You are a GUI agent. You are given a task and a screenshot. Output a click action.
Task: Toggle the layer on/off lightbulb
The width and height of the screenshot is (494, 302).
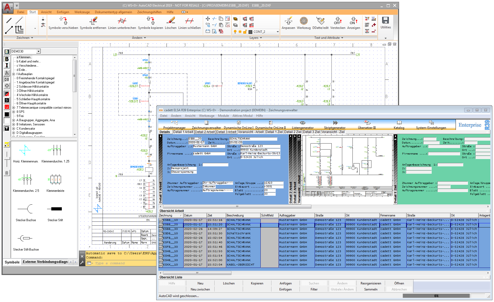pos(235,32)
